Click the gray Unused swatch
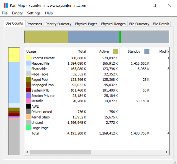Viewport: 177px width, 164px height. (28, 122)
